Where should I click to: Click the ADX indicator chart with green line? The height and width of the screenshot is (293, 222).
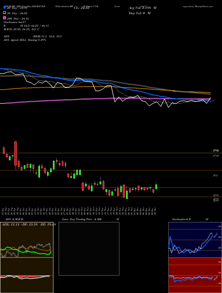pos(27,240)
